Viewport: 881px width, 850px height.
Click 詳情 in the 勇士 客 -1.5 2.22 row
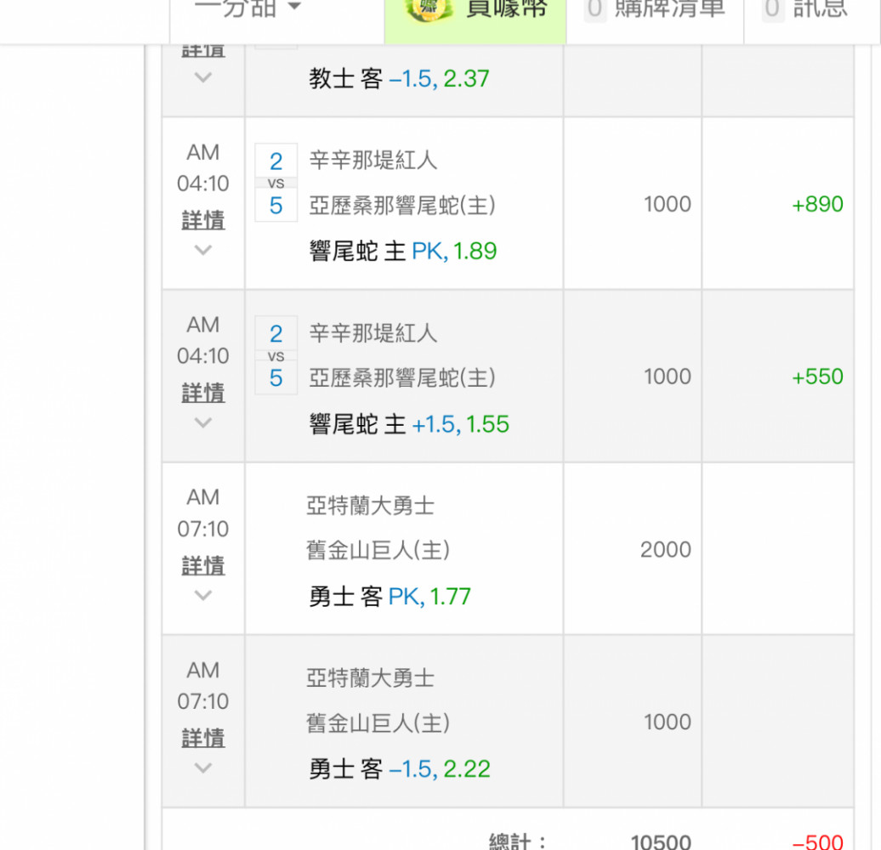203,739
